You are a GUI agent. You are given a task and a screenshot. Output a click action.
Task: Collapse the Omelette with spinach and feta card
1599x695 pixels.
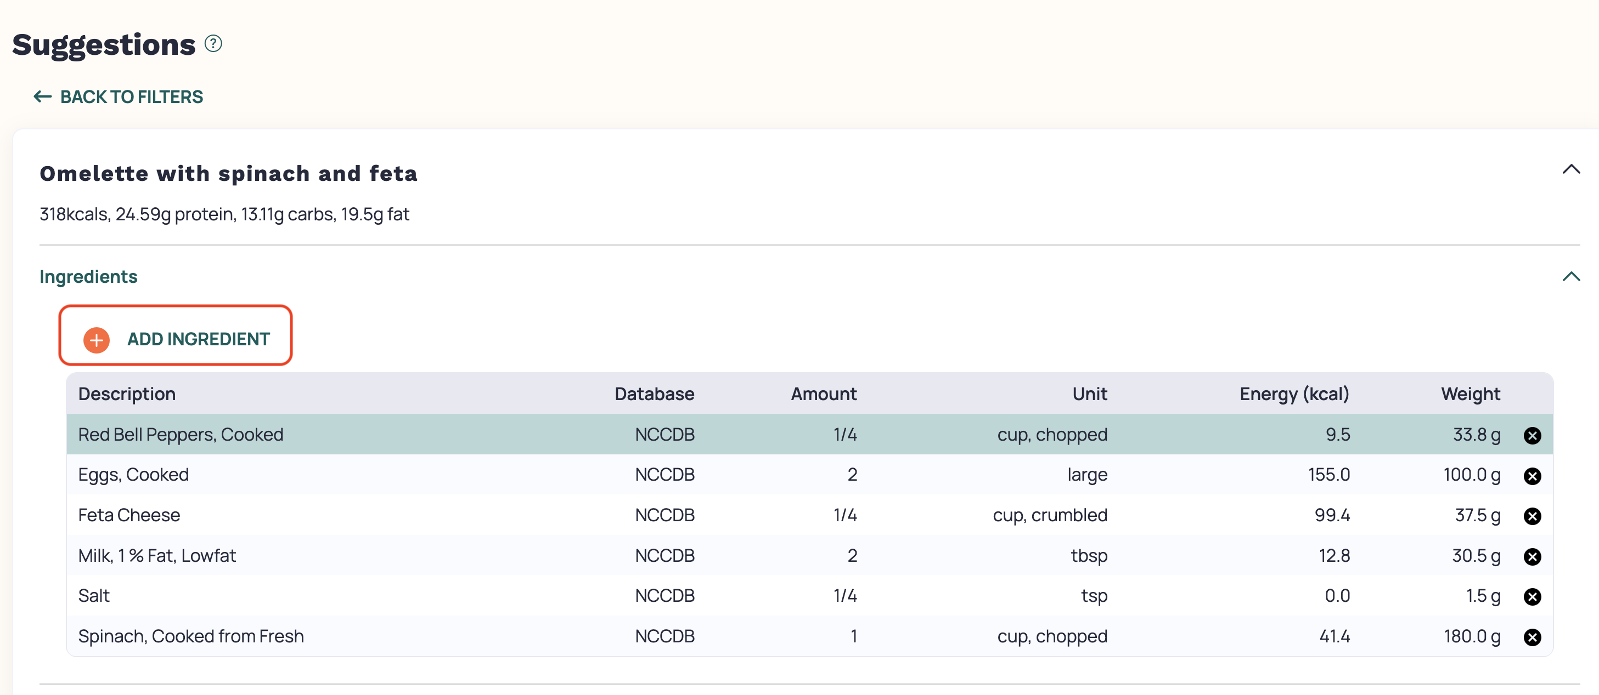[x=1570, y=169]
